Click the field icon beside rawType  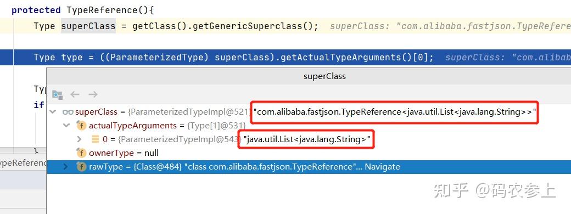81,167
